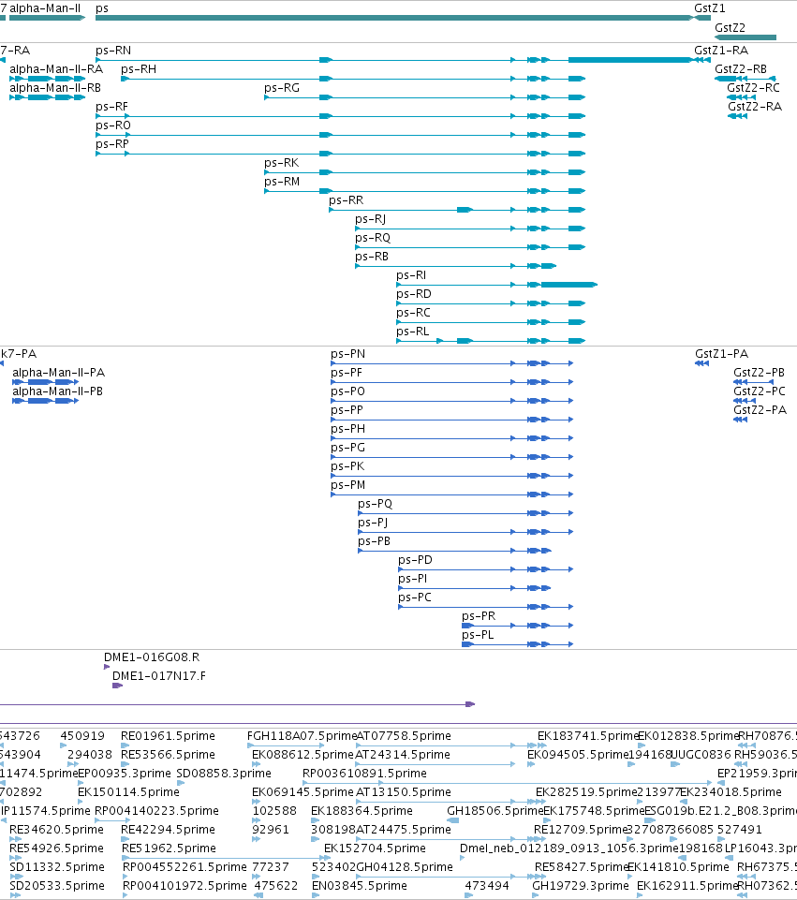Viewport: 797px width, 900px height.
Task: Select transcript ps-RB
Action: pyautogui.click(x=455, y=266)
